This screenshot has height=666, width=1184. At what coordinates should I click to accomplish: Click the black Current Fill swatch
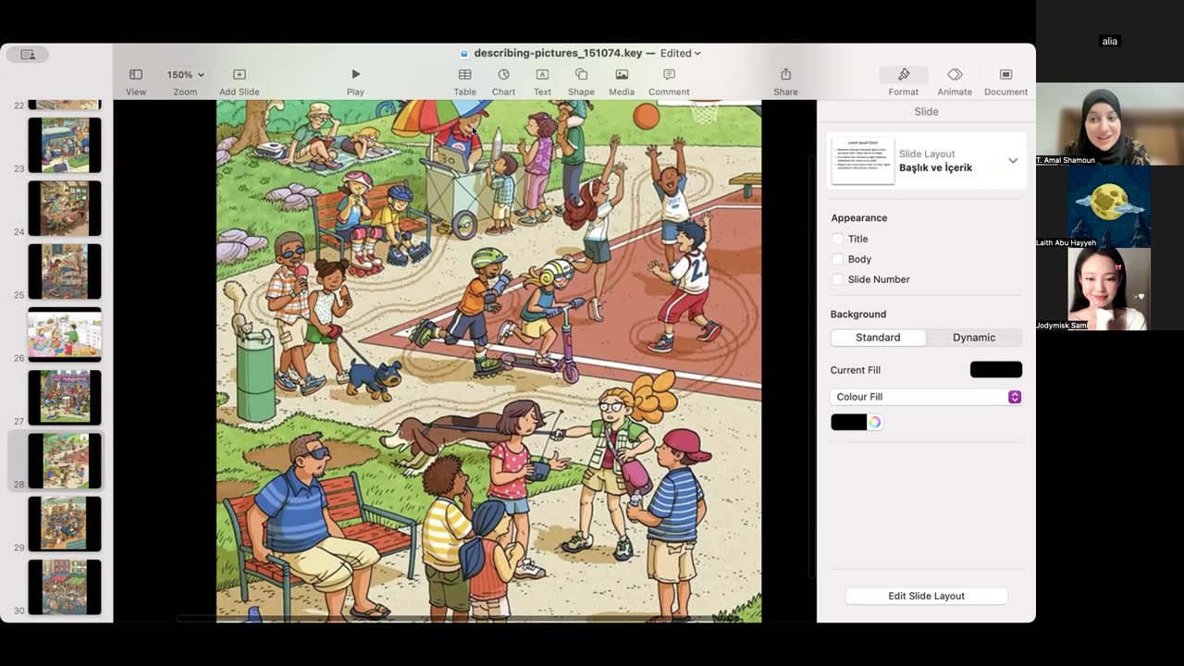pos(996,370)
